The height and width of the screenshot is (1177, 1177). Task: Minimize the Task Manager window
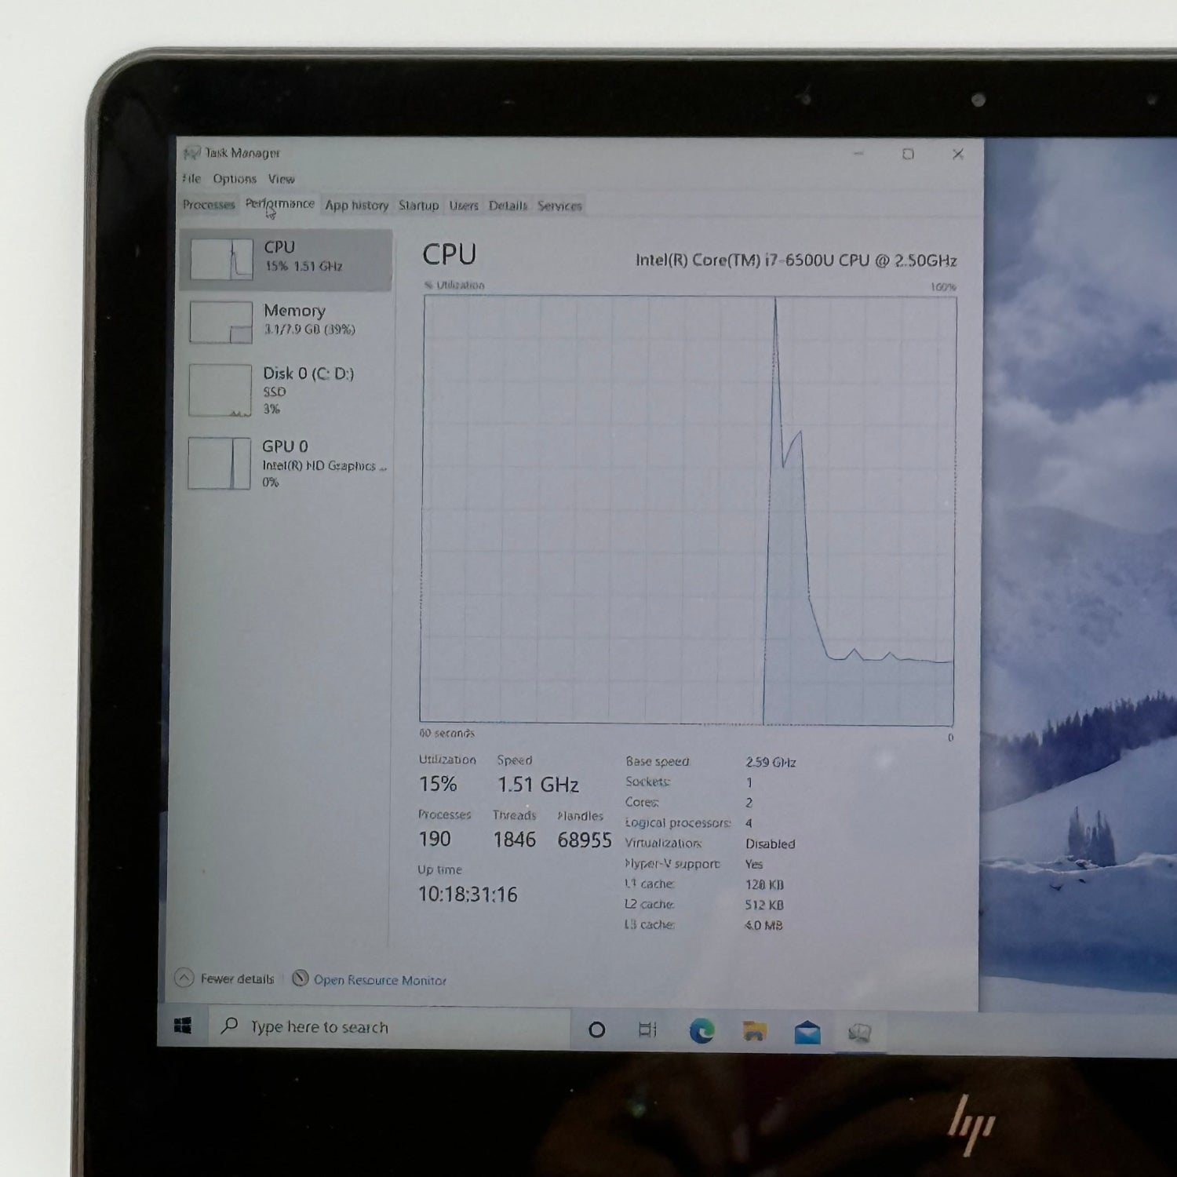tap(858, 153)
